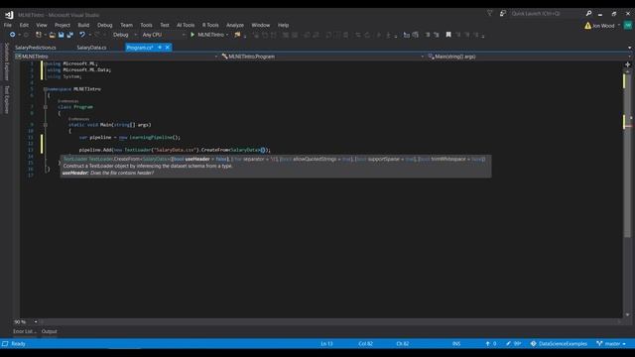Open the Analyze menu
Screen dimensions: 635x357
(235, 25)
